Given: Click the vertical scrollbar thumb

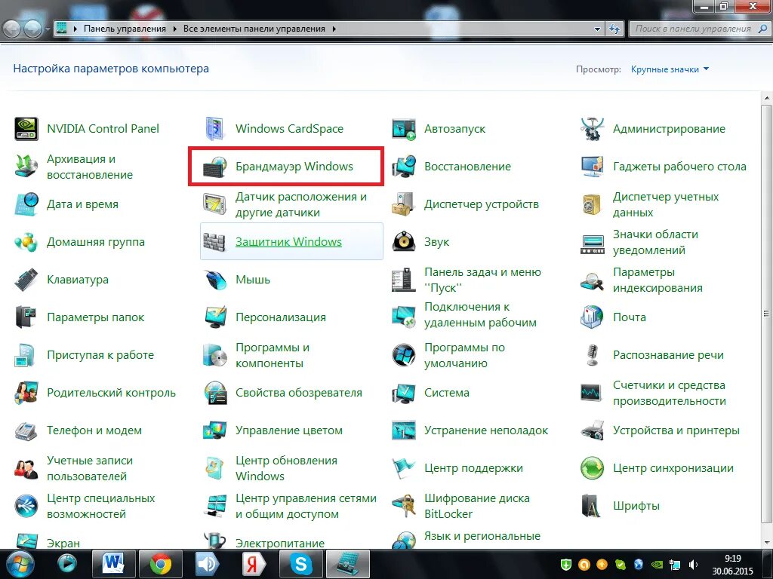Looking at the screenshot, I should (x=767, y=314).
